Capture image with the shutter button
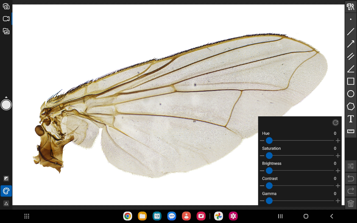This screenshot has height=223, width=357. [6, 105]
